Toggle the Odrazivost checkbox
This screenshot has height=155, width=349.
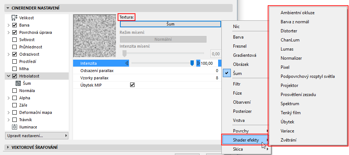coord(15,54)
